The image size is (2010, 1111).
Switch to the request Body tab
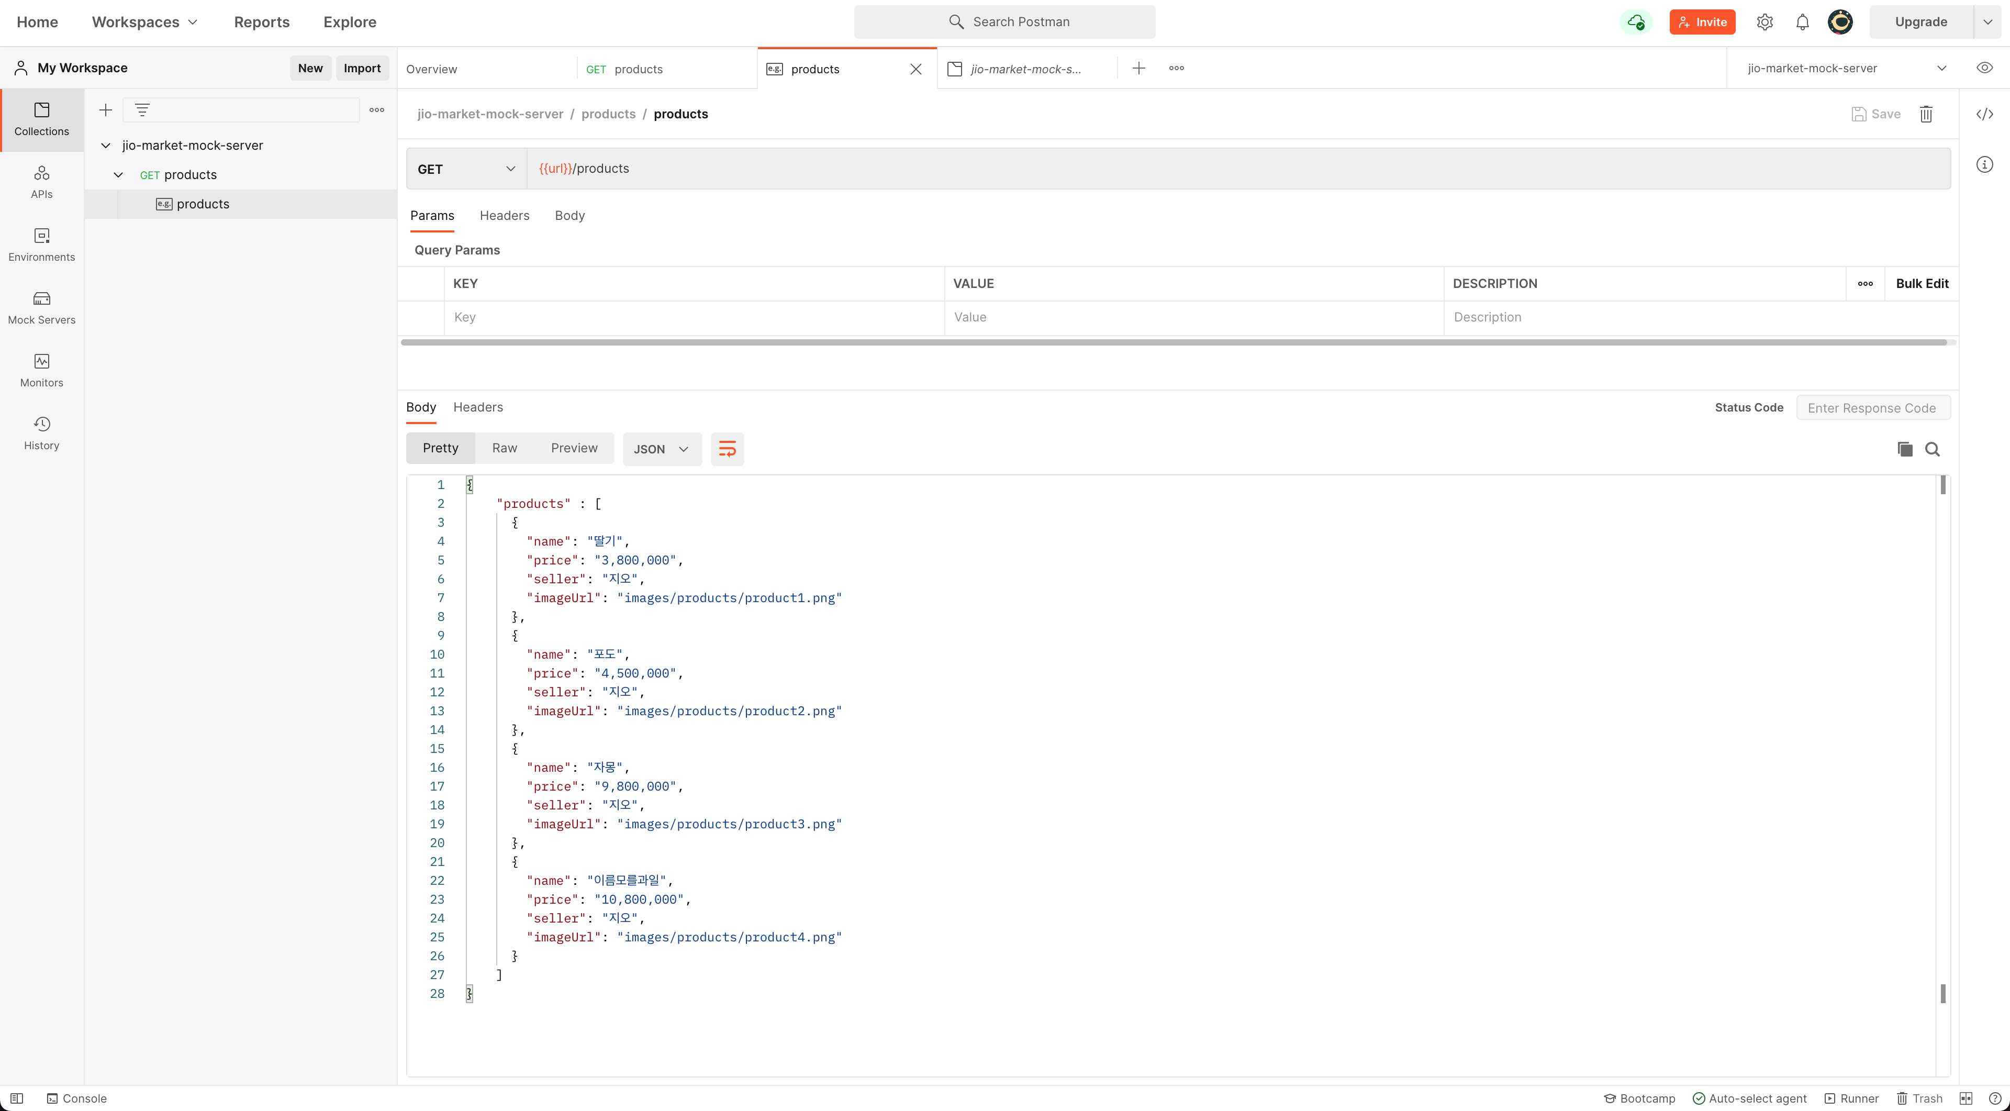569,215
